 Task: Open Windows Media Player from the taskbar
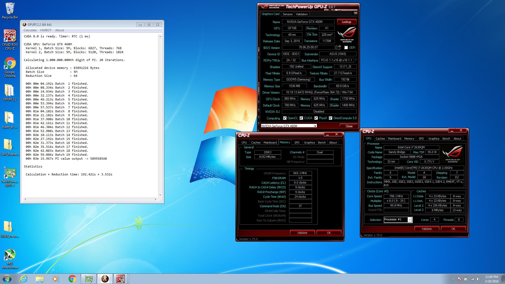56,279
